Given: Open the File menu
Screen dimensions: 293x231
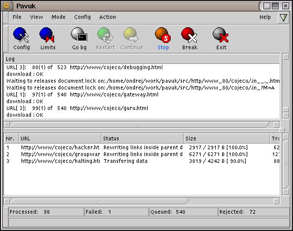Looking at the screenshot, I should 17,17.
